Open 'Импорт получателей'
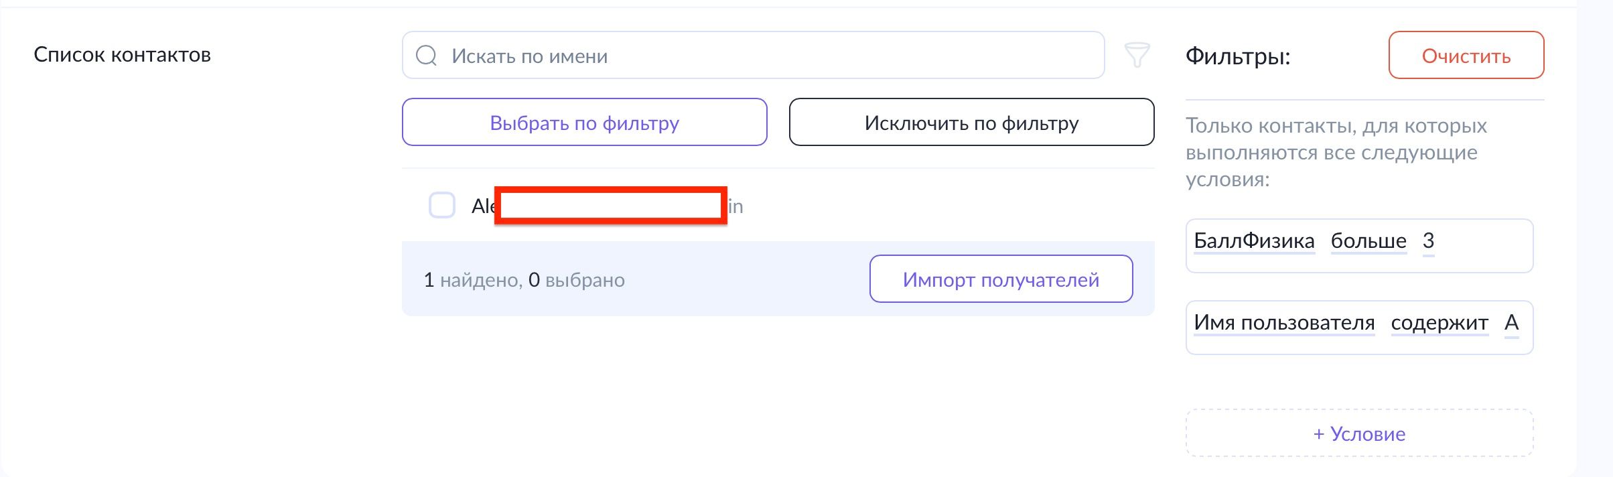The image size is (1613, 477). [1001, 279]
